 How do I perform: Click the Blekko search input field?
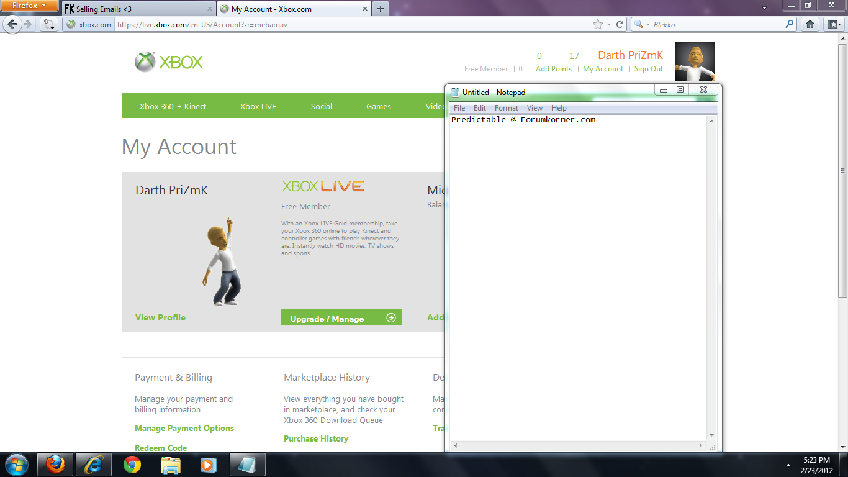pyautogui.click(x=717, y=25)
